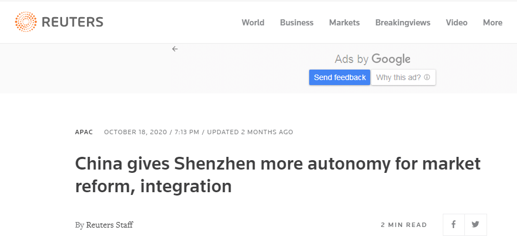517x243 pixels.
Task: Click the Why this ad? button
Action: 403,77
